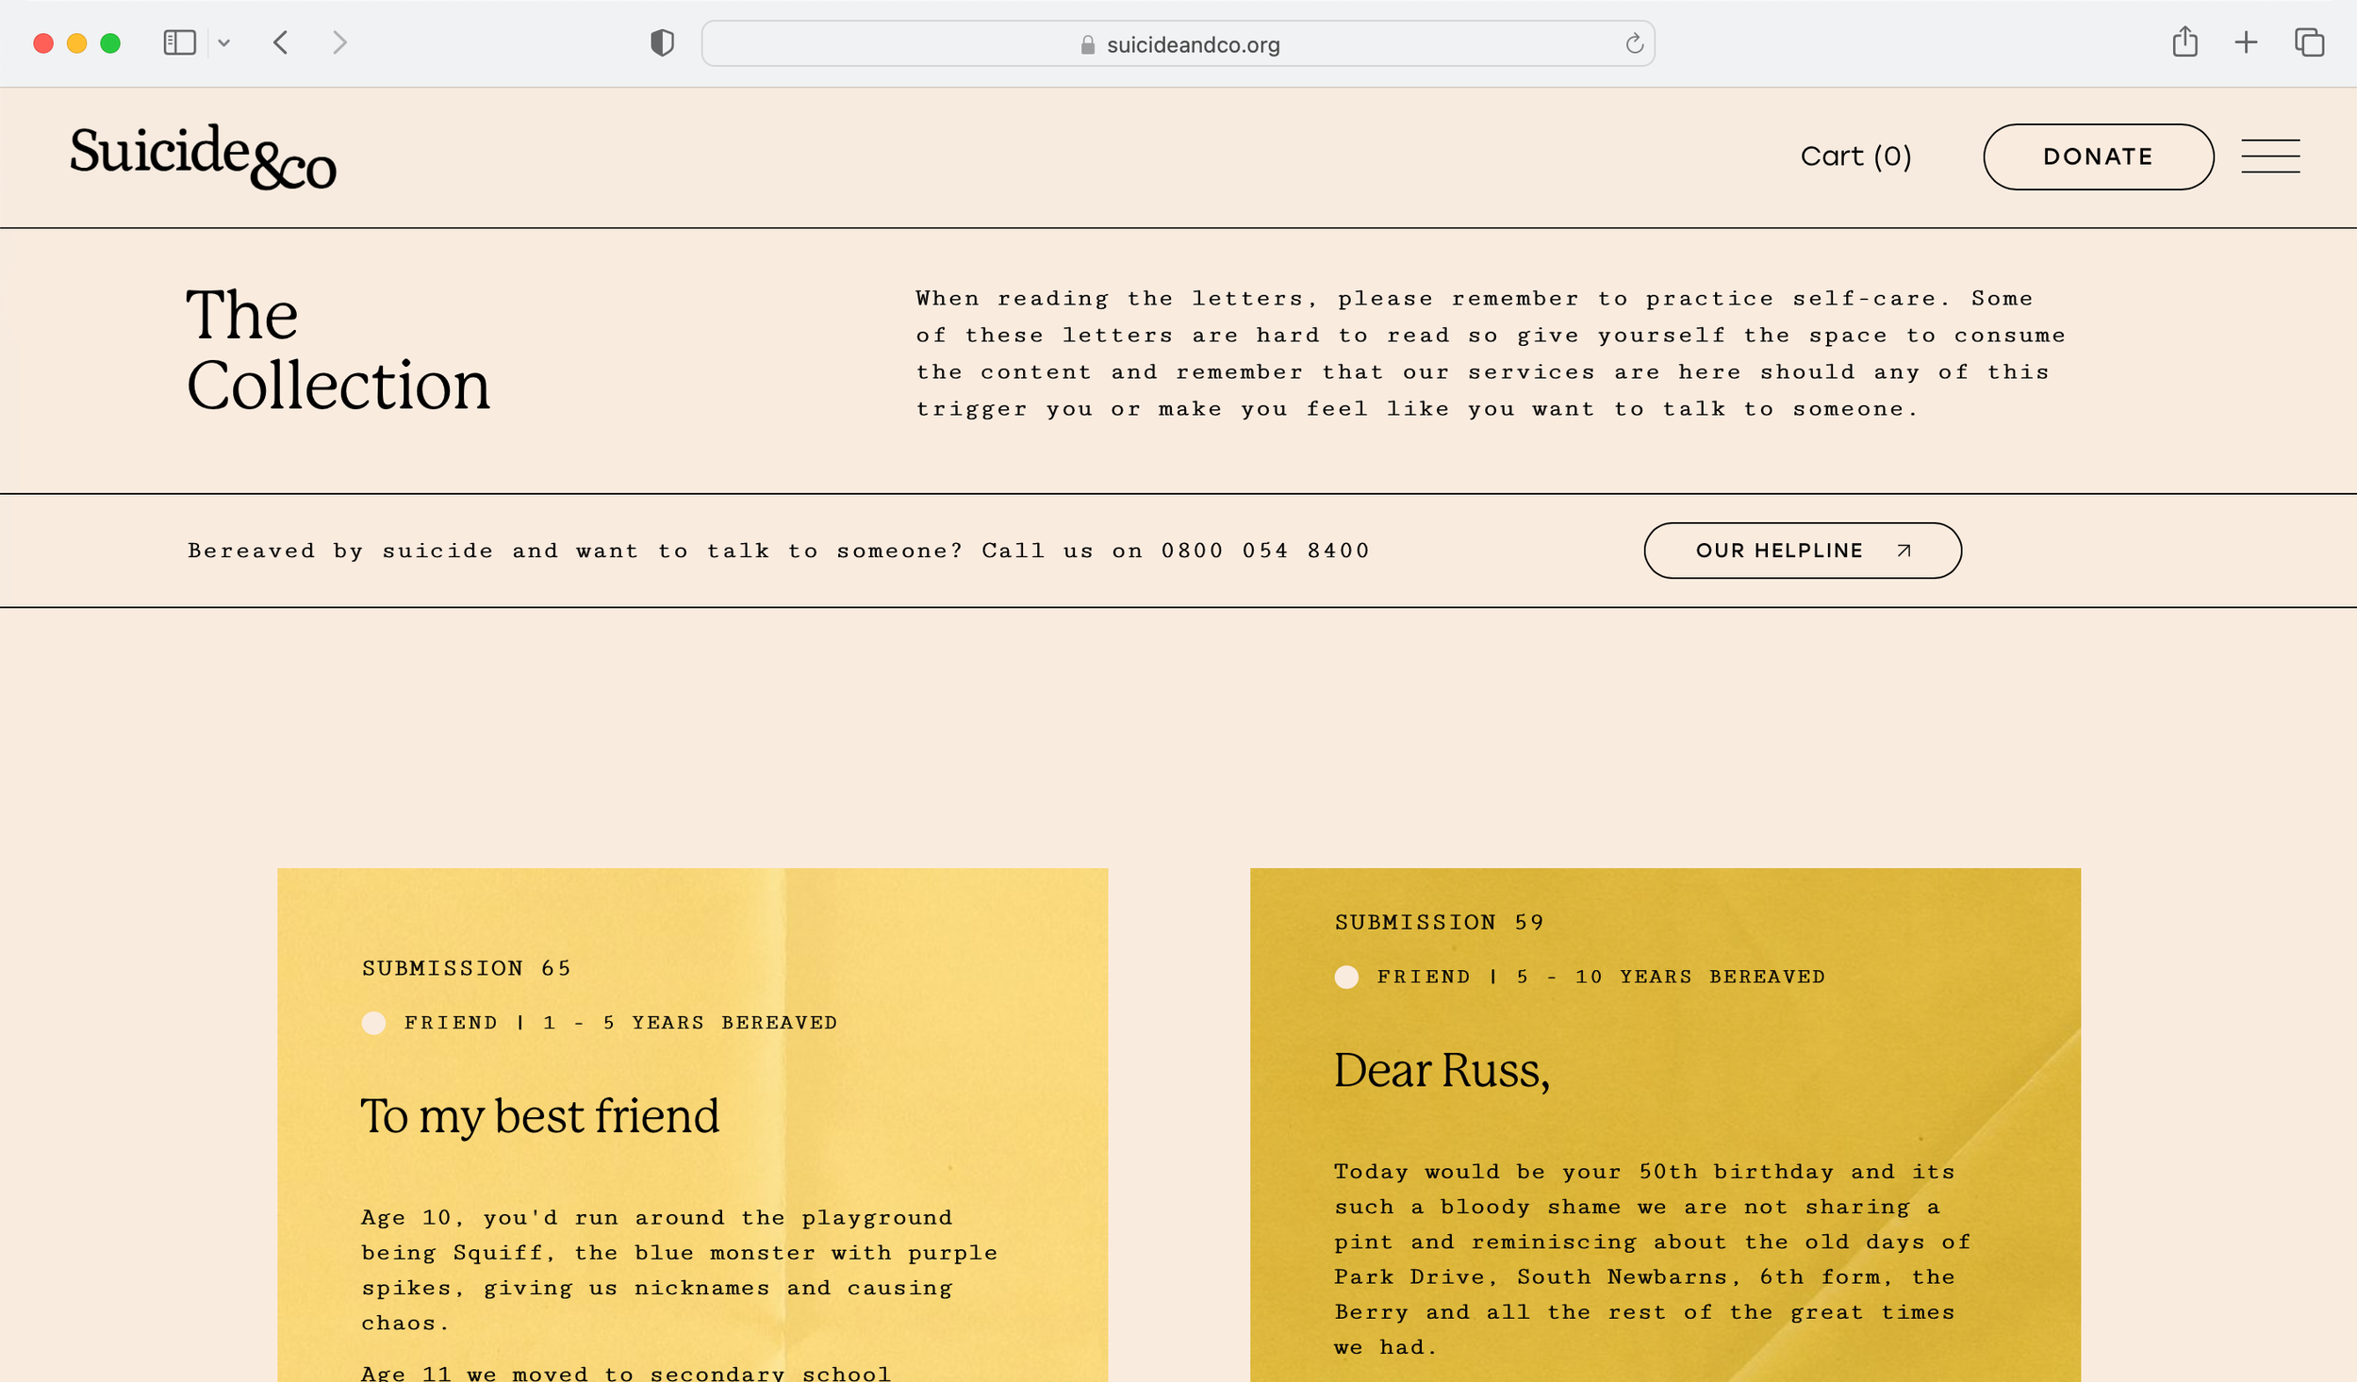Open the "Dear Russ," letter
Viewport: 2357px width, 1382px height.
coord(1442,1071)
